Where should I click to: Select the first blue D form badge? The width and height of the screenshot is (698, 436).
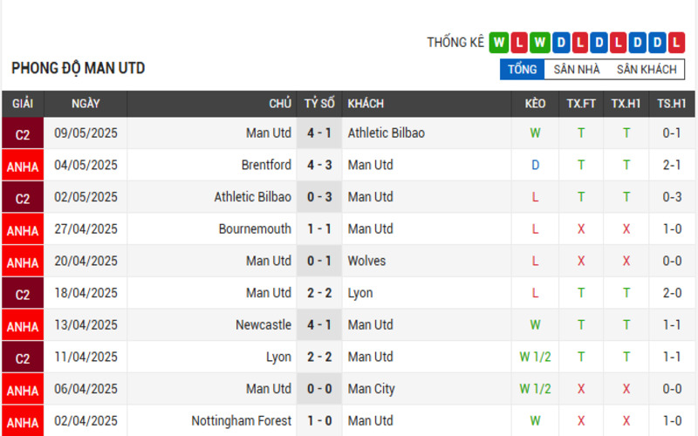561,43
